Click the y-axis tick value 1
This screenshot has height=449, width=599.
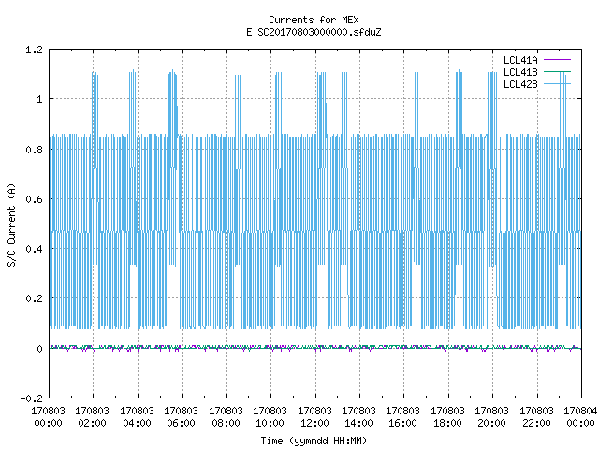tap(39, 100)
